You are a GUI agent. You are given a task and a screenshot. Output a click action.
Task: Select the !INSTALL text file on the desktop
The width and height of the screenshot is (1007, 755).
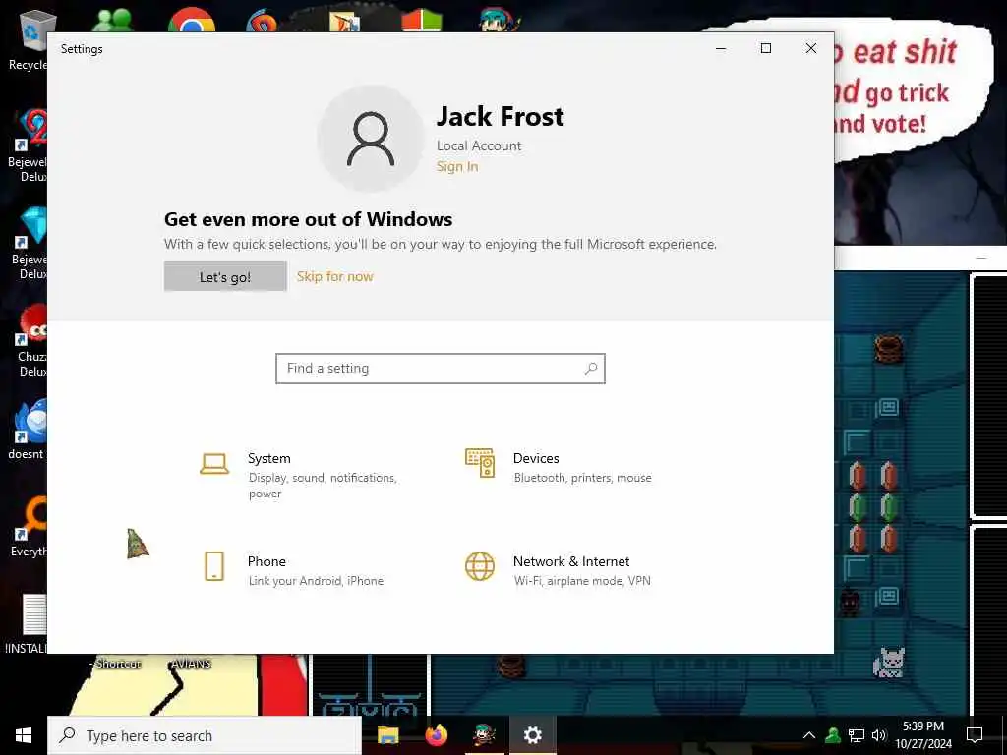(26, 624)
